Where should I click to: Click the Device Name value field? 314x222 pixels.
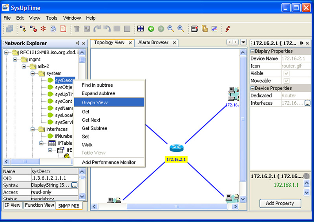tap(296, 59)
